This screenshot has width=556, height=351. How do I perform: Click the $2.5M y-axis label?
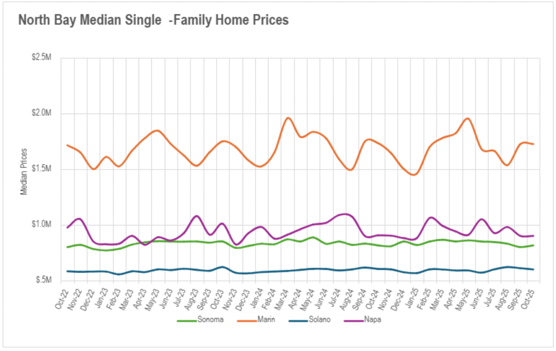pos(41,57)
